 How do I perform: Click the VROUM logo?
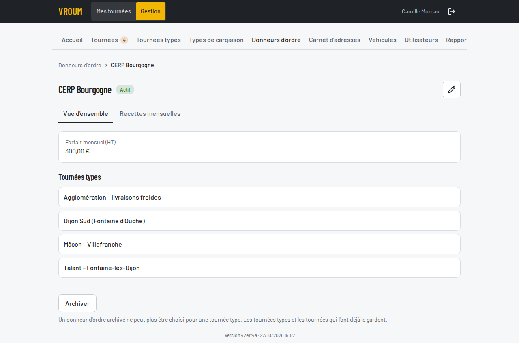(x=70, y=11)
